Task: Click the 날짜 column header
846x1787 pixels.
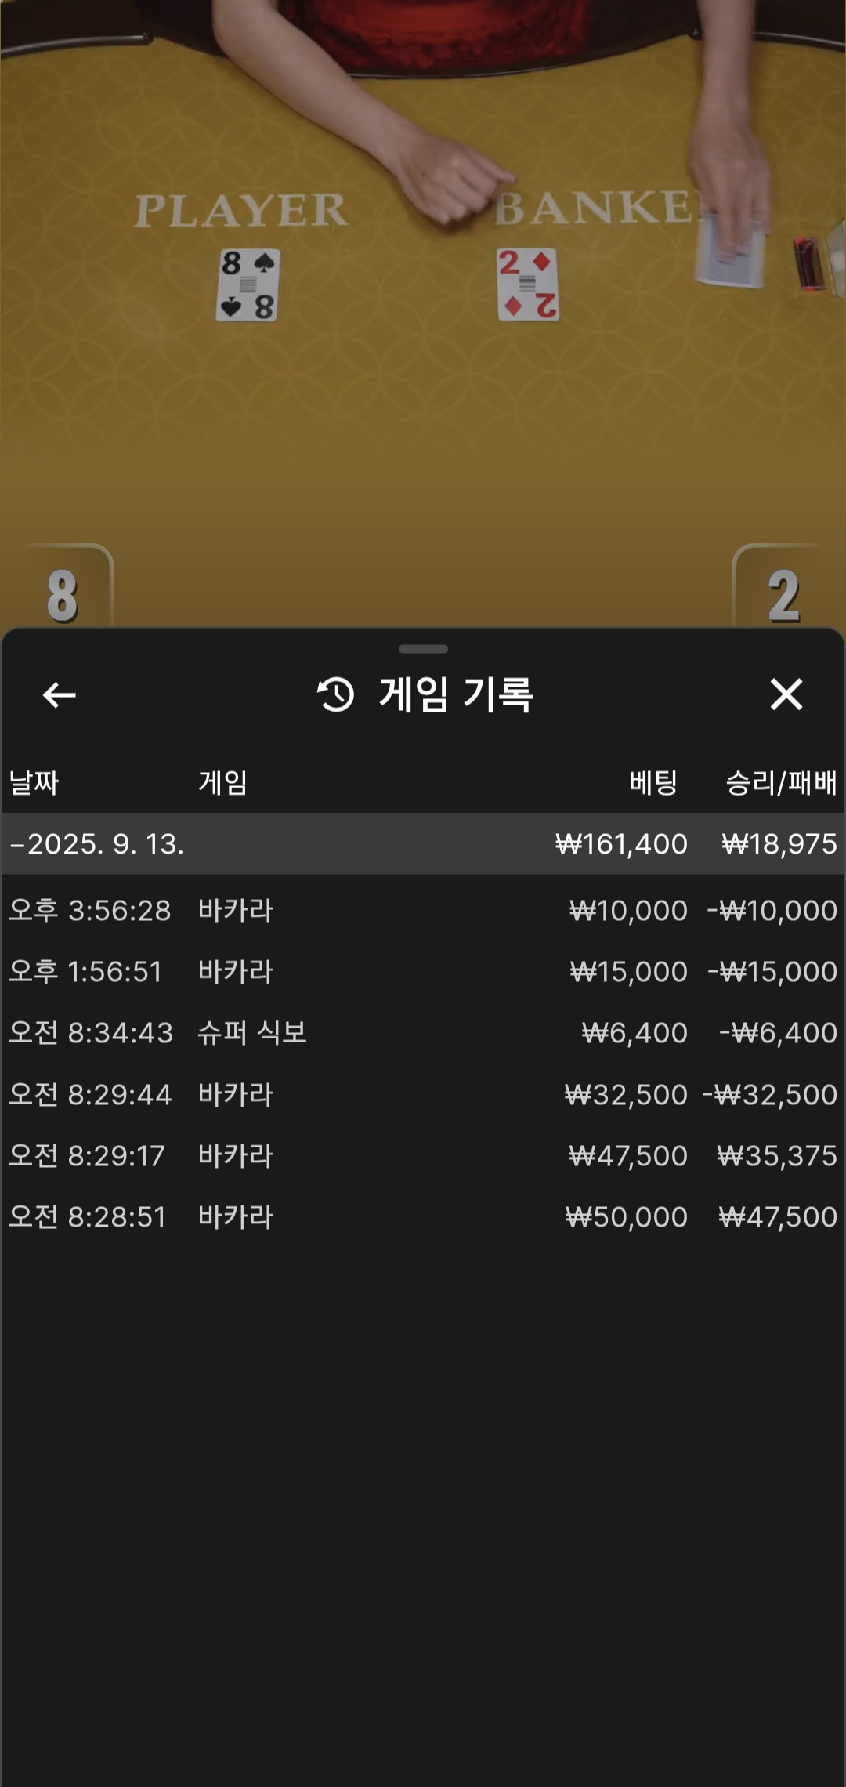Action: tap(34, 782)
